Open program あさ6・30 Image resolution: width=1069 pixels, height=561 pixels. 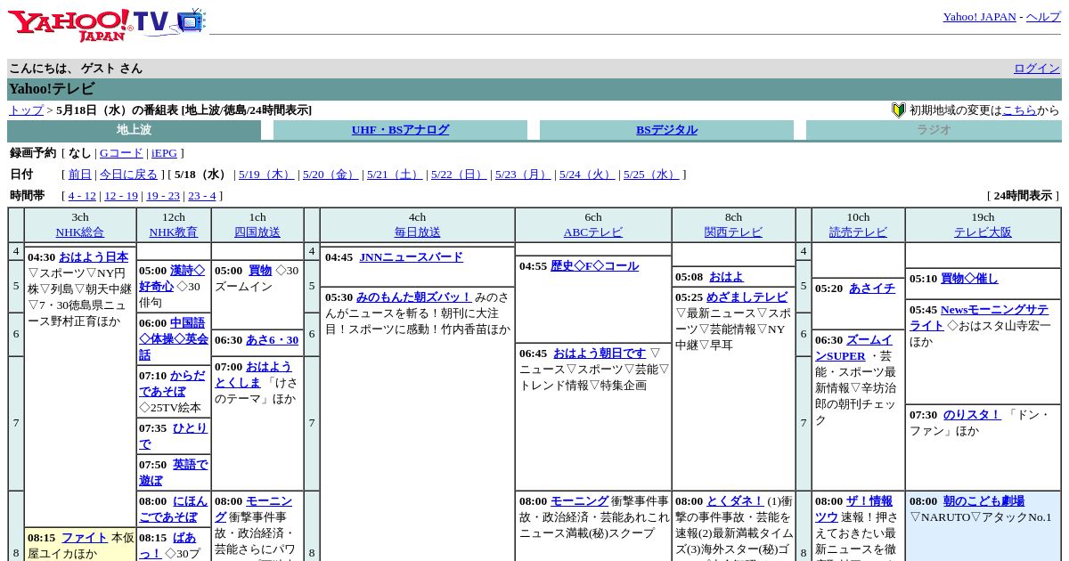click(x=272, y=340)
